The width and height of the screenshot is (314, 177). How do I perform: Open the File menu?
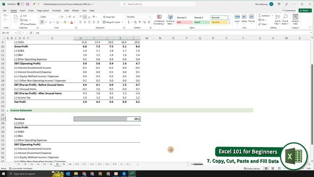[x=4, y=10]
